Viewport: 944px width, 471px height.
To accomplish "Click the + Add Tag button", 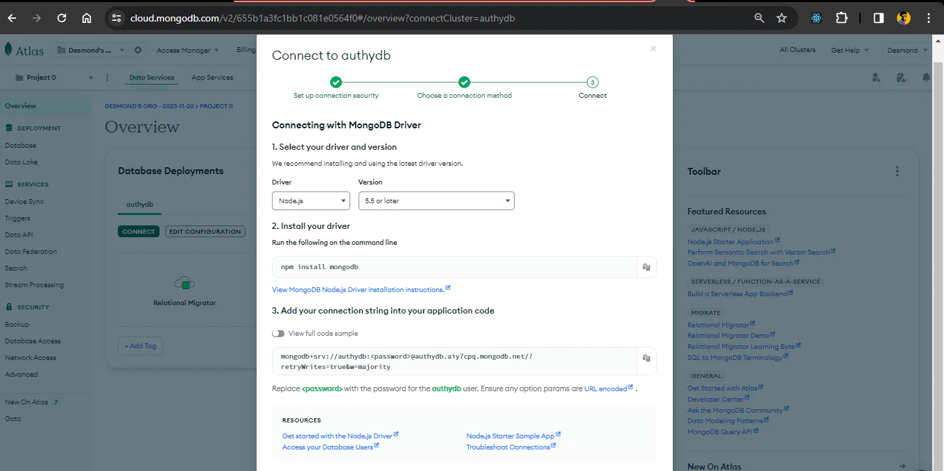I will pos(141,345).
